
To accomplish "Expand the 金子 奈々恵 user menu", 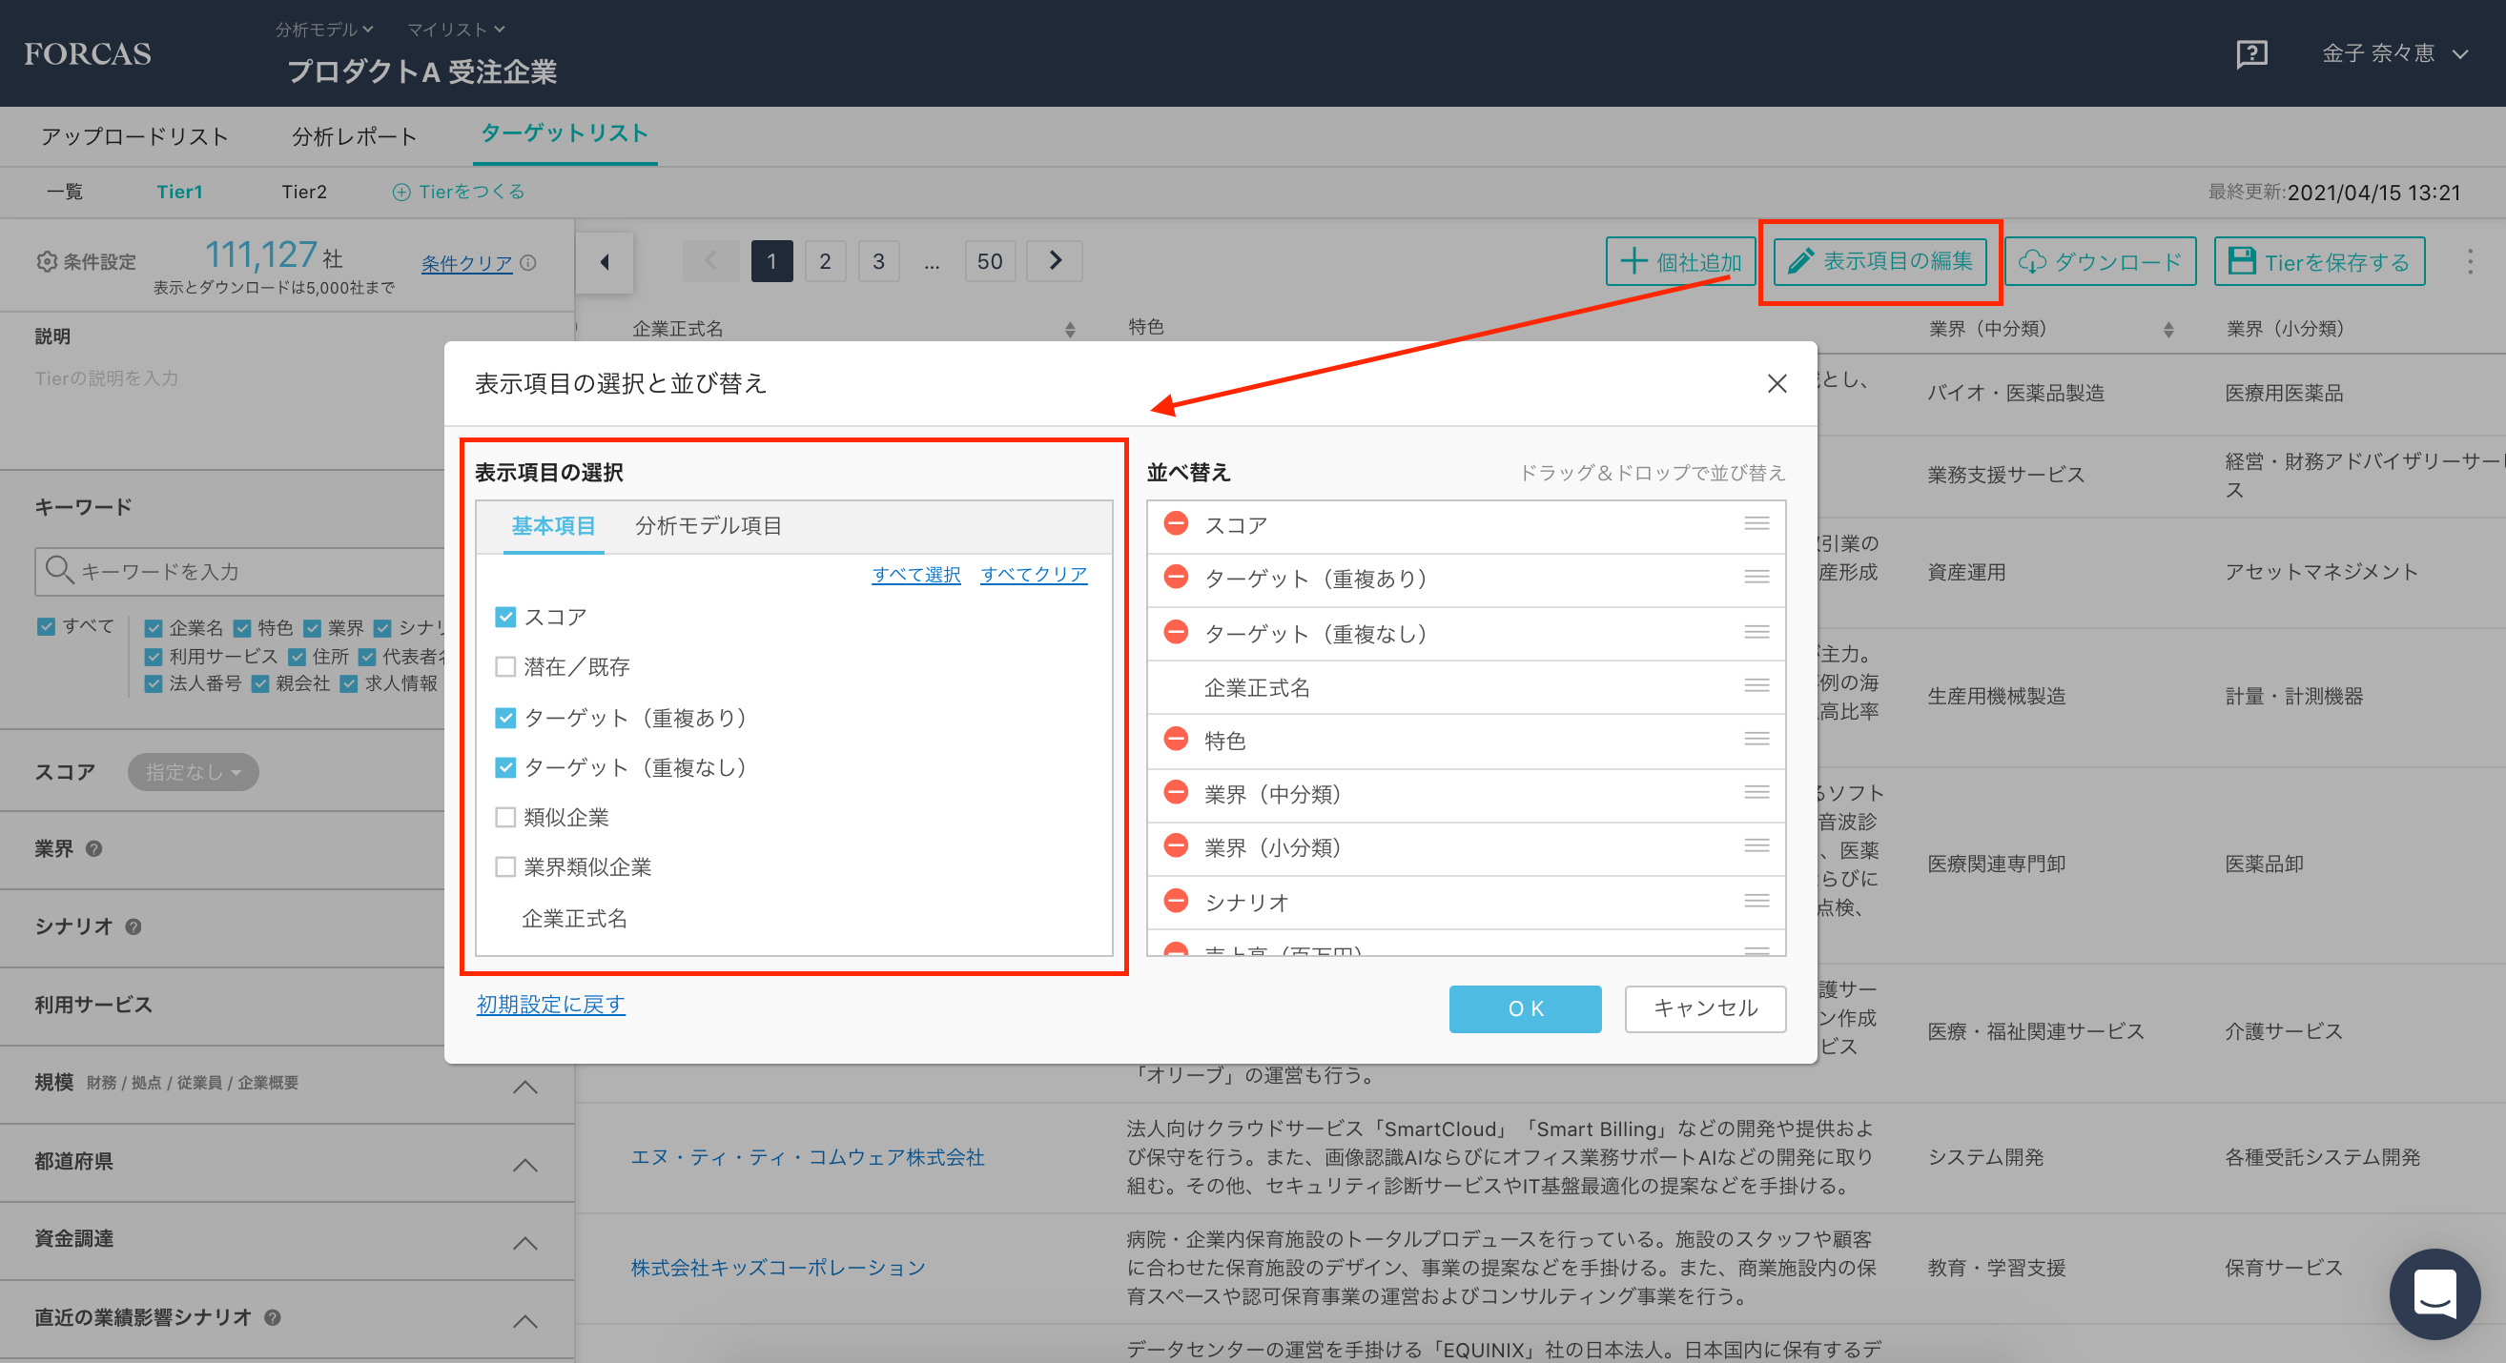I will point(2394,53).
